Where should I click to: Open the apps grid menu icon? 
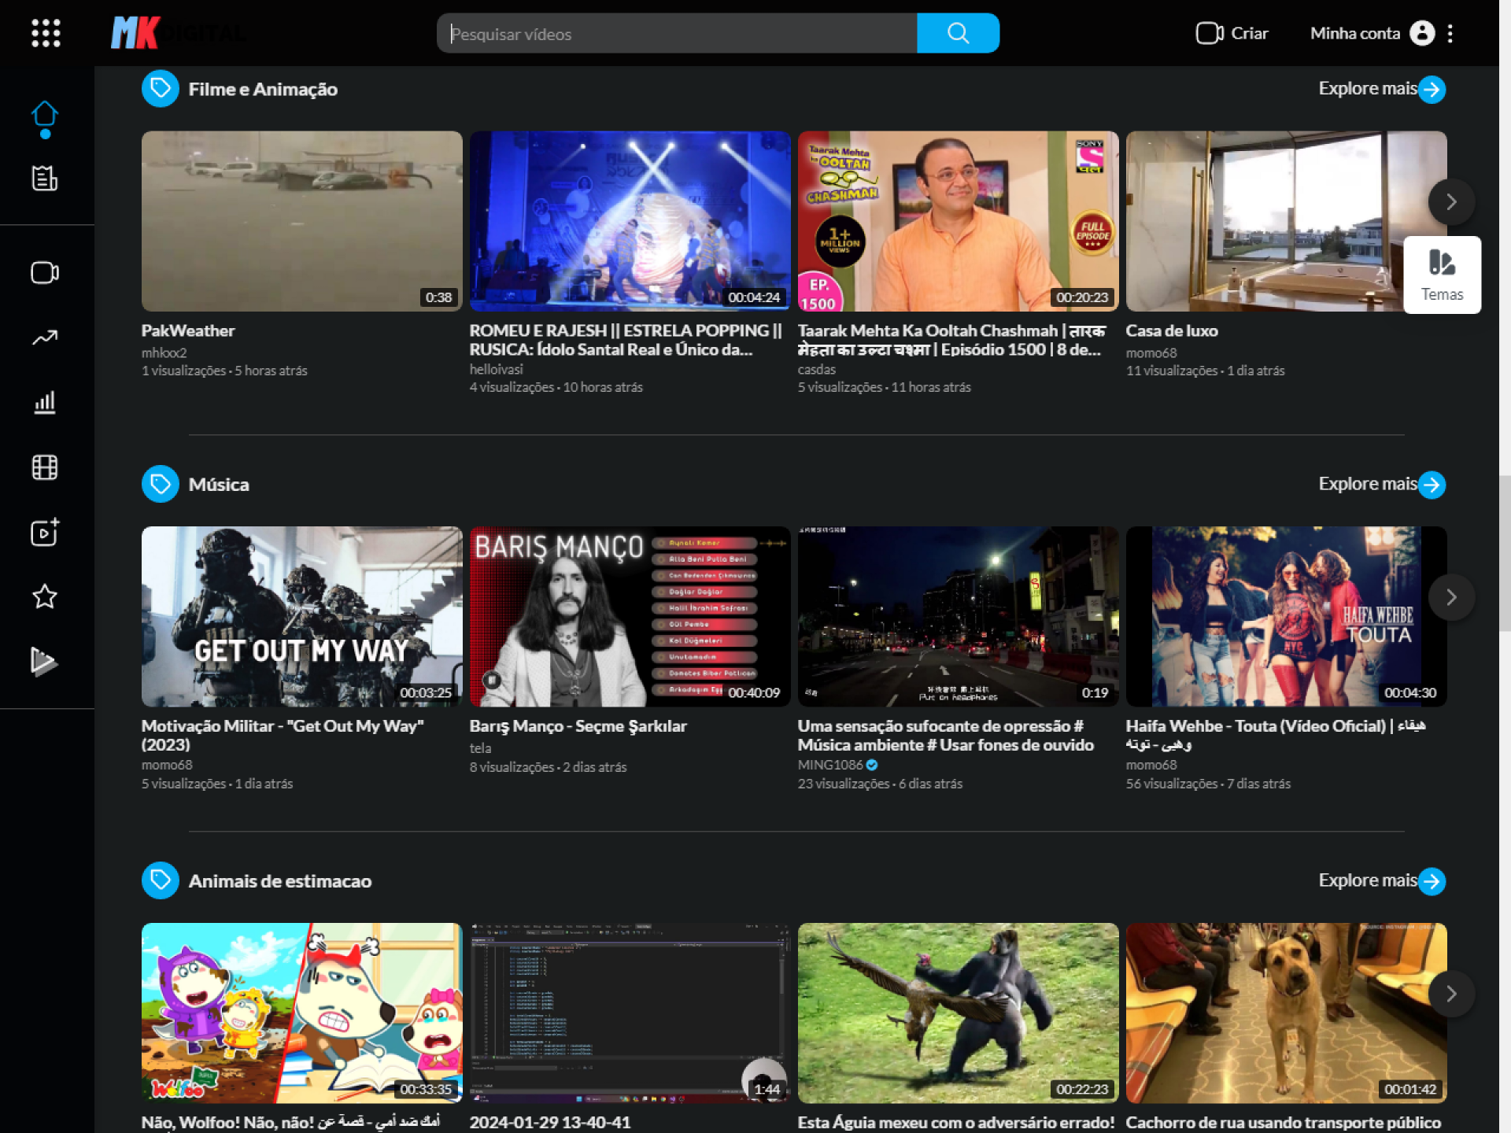coord(46,33)
